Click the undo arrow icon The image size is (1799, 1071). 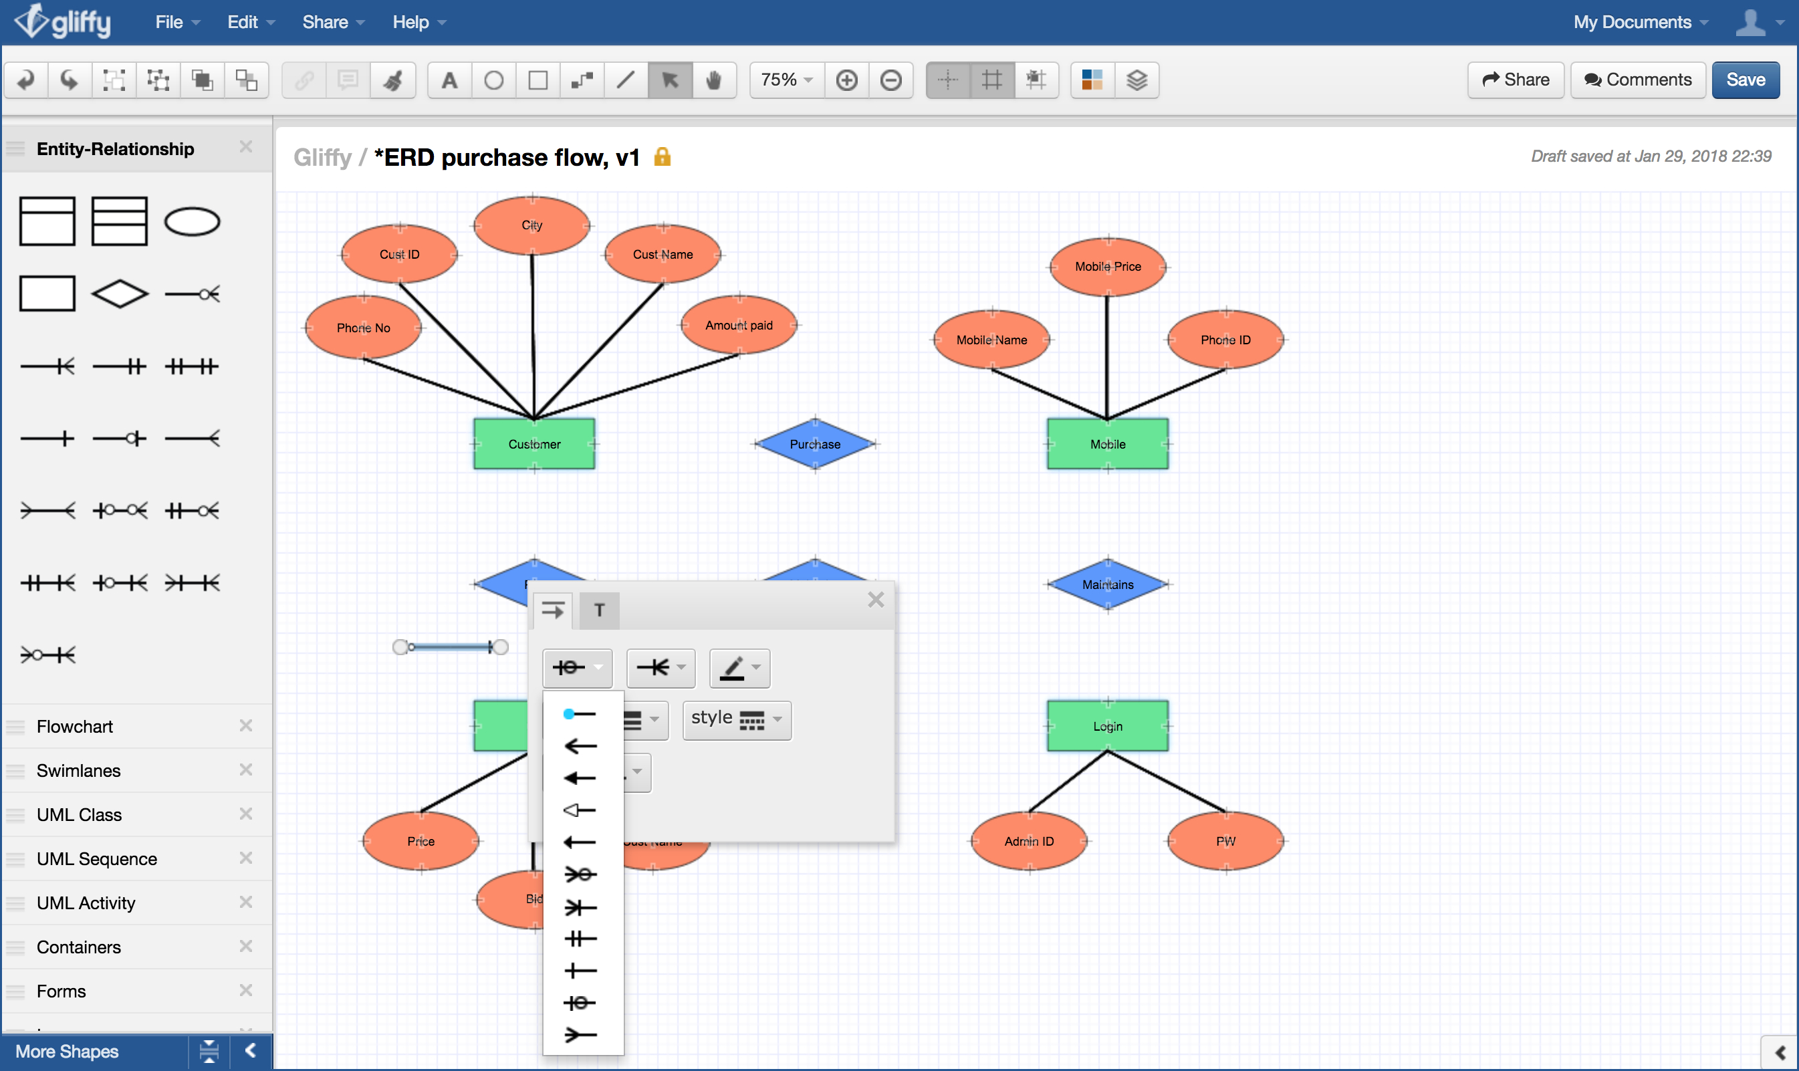[x=27, y=79]
